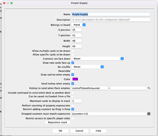158x136 pixels.
Task: Open the expression builder calculator icon
Action: point(149,114)
